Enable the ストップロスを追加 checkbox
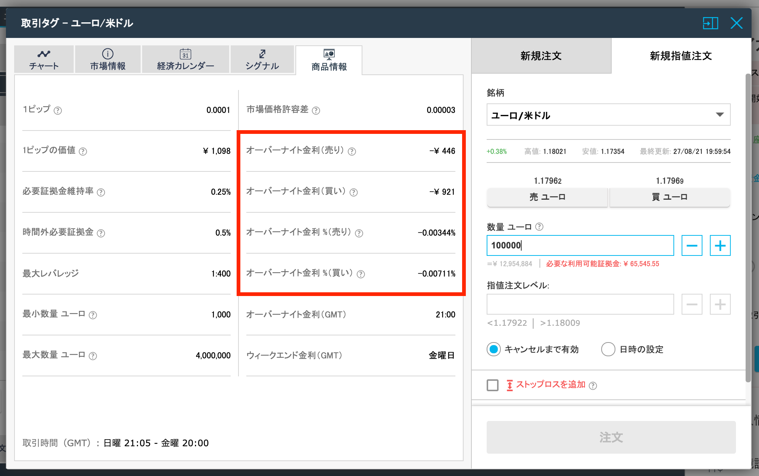 point(493,386)
